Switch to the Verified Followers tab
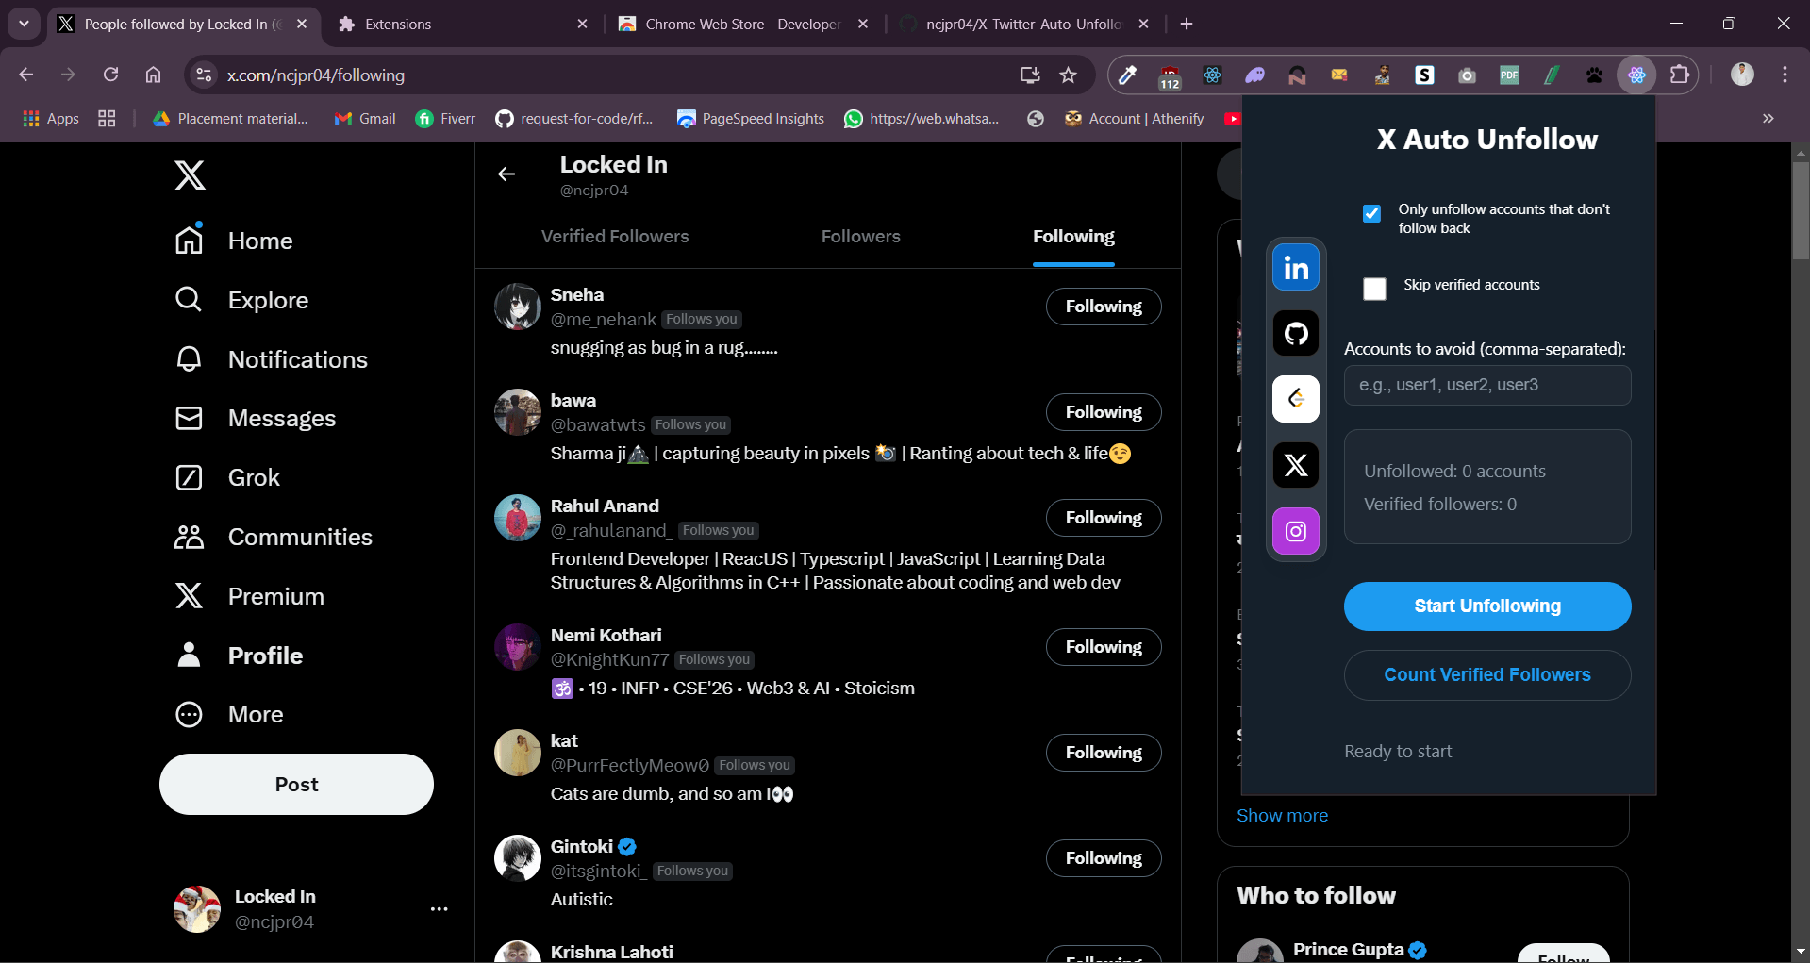The image size is (1810, 963). point(615,237)
